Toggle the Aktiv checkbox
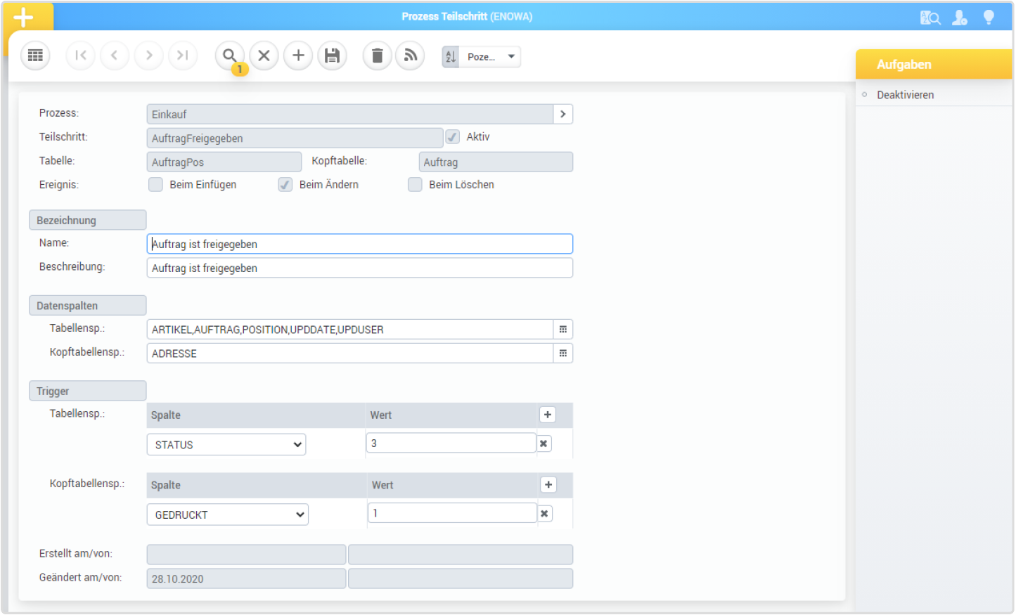Viewport: 1016px width, 615px height. pyautogui.click(x=453, y=137)
